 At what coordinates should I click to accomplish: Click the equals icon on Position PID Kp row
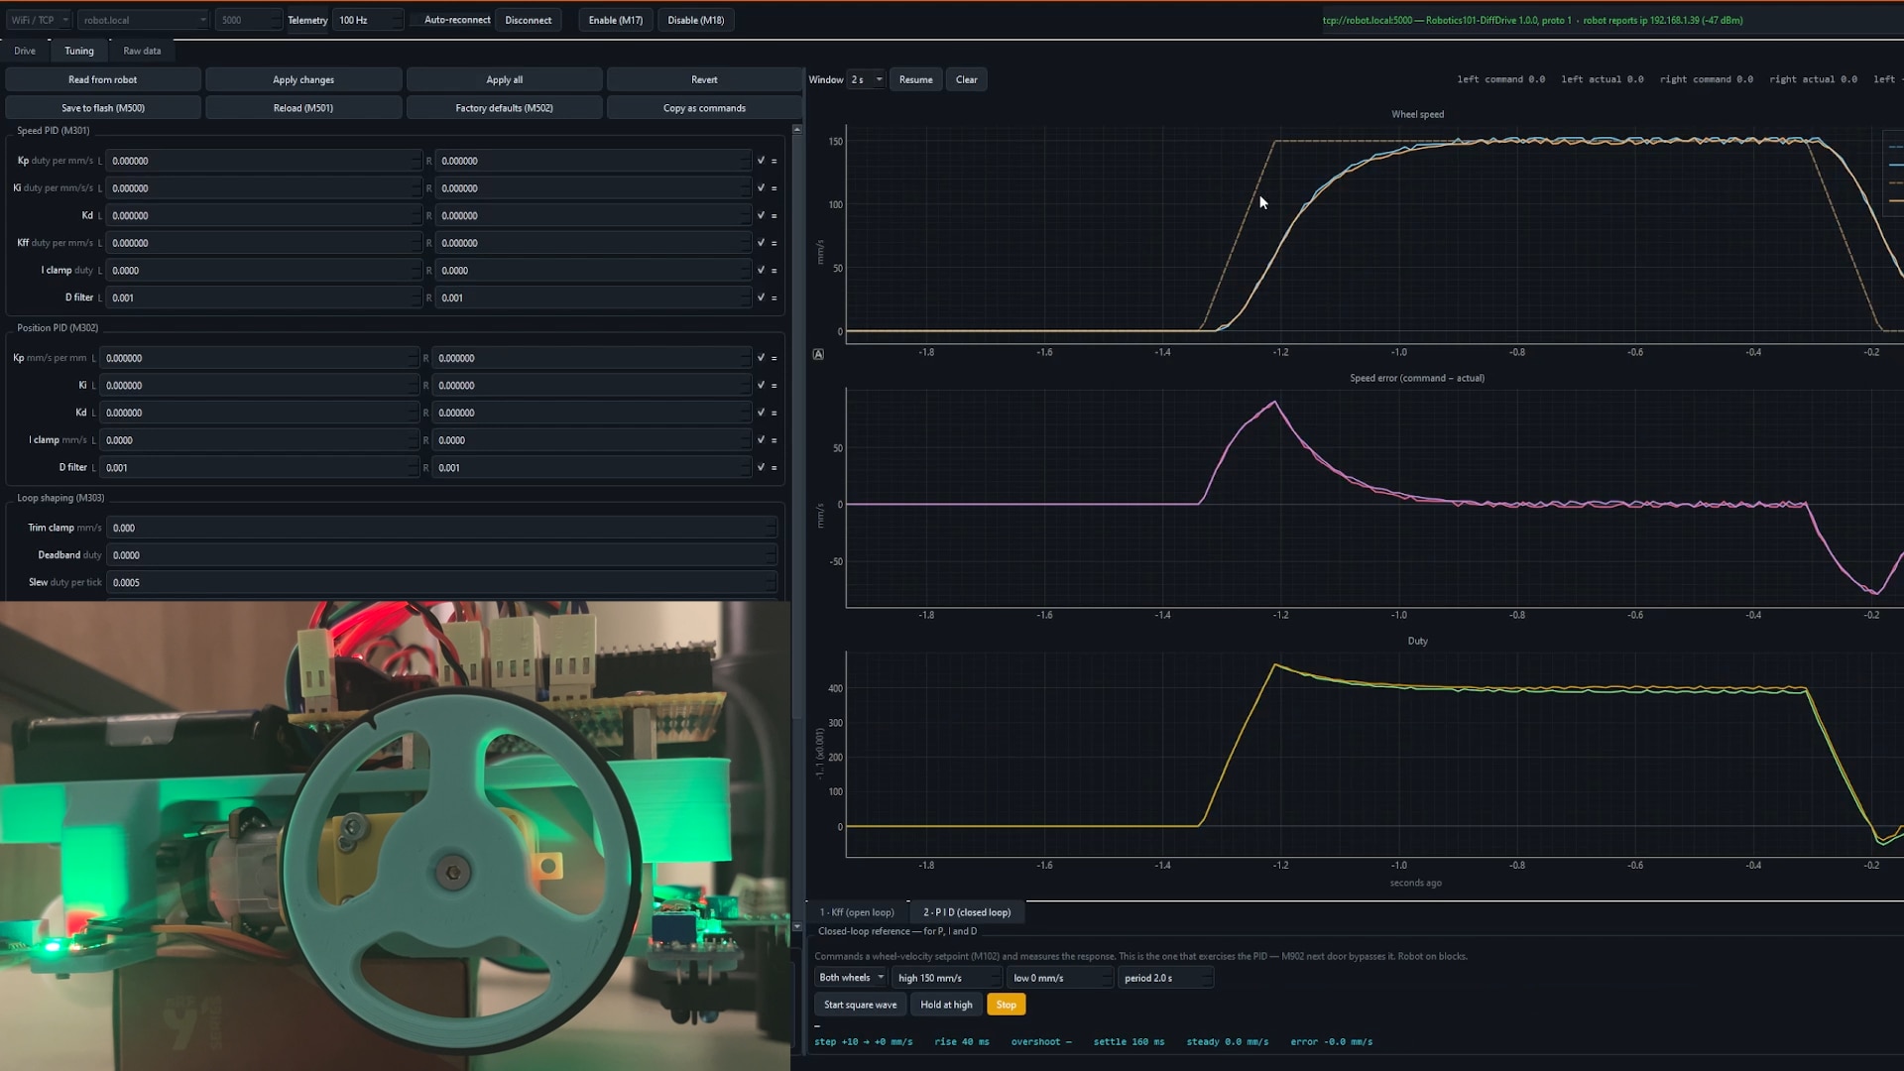(773, 358)
